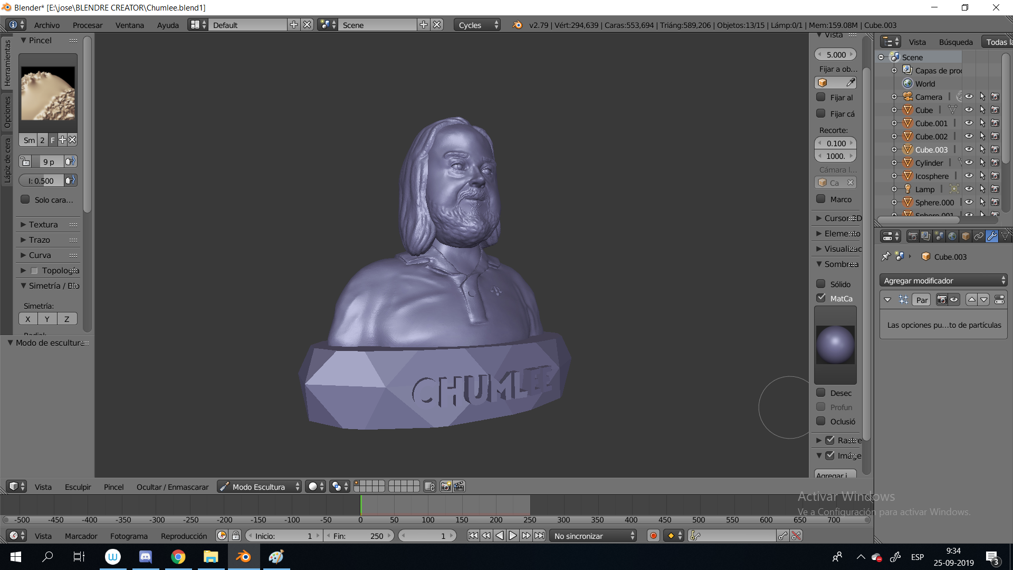The height and width of the screenshot is (570, 1013).
Task: Switch to Render properties camera tab
Action: [913, 236]
